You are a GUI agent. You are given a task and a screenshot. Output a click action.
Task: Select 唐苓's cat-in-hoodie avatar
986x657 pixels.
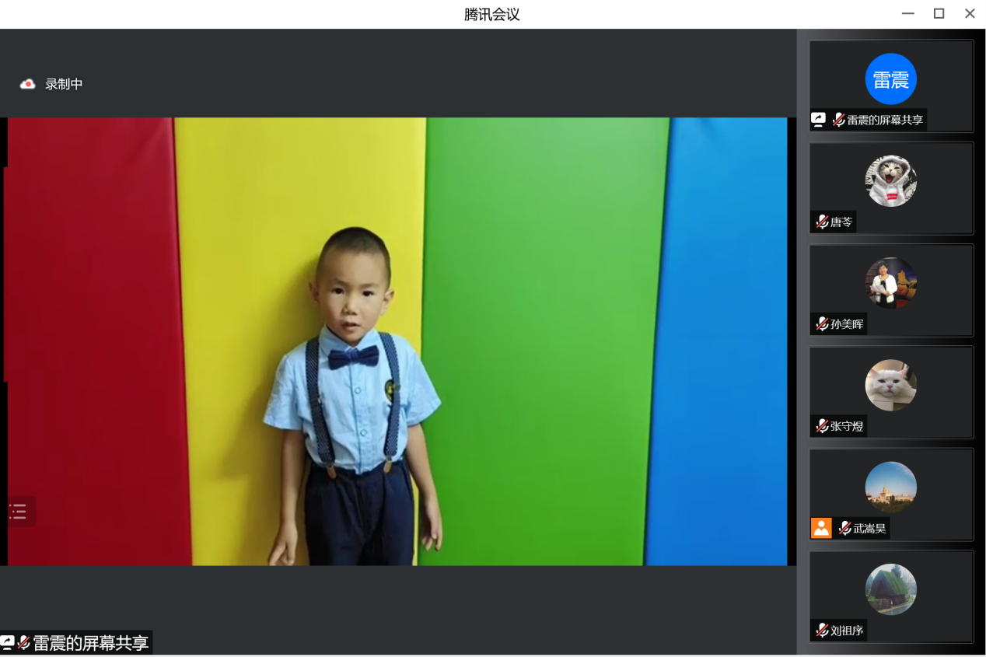890,180
